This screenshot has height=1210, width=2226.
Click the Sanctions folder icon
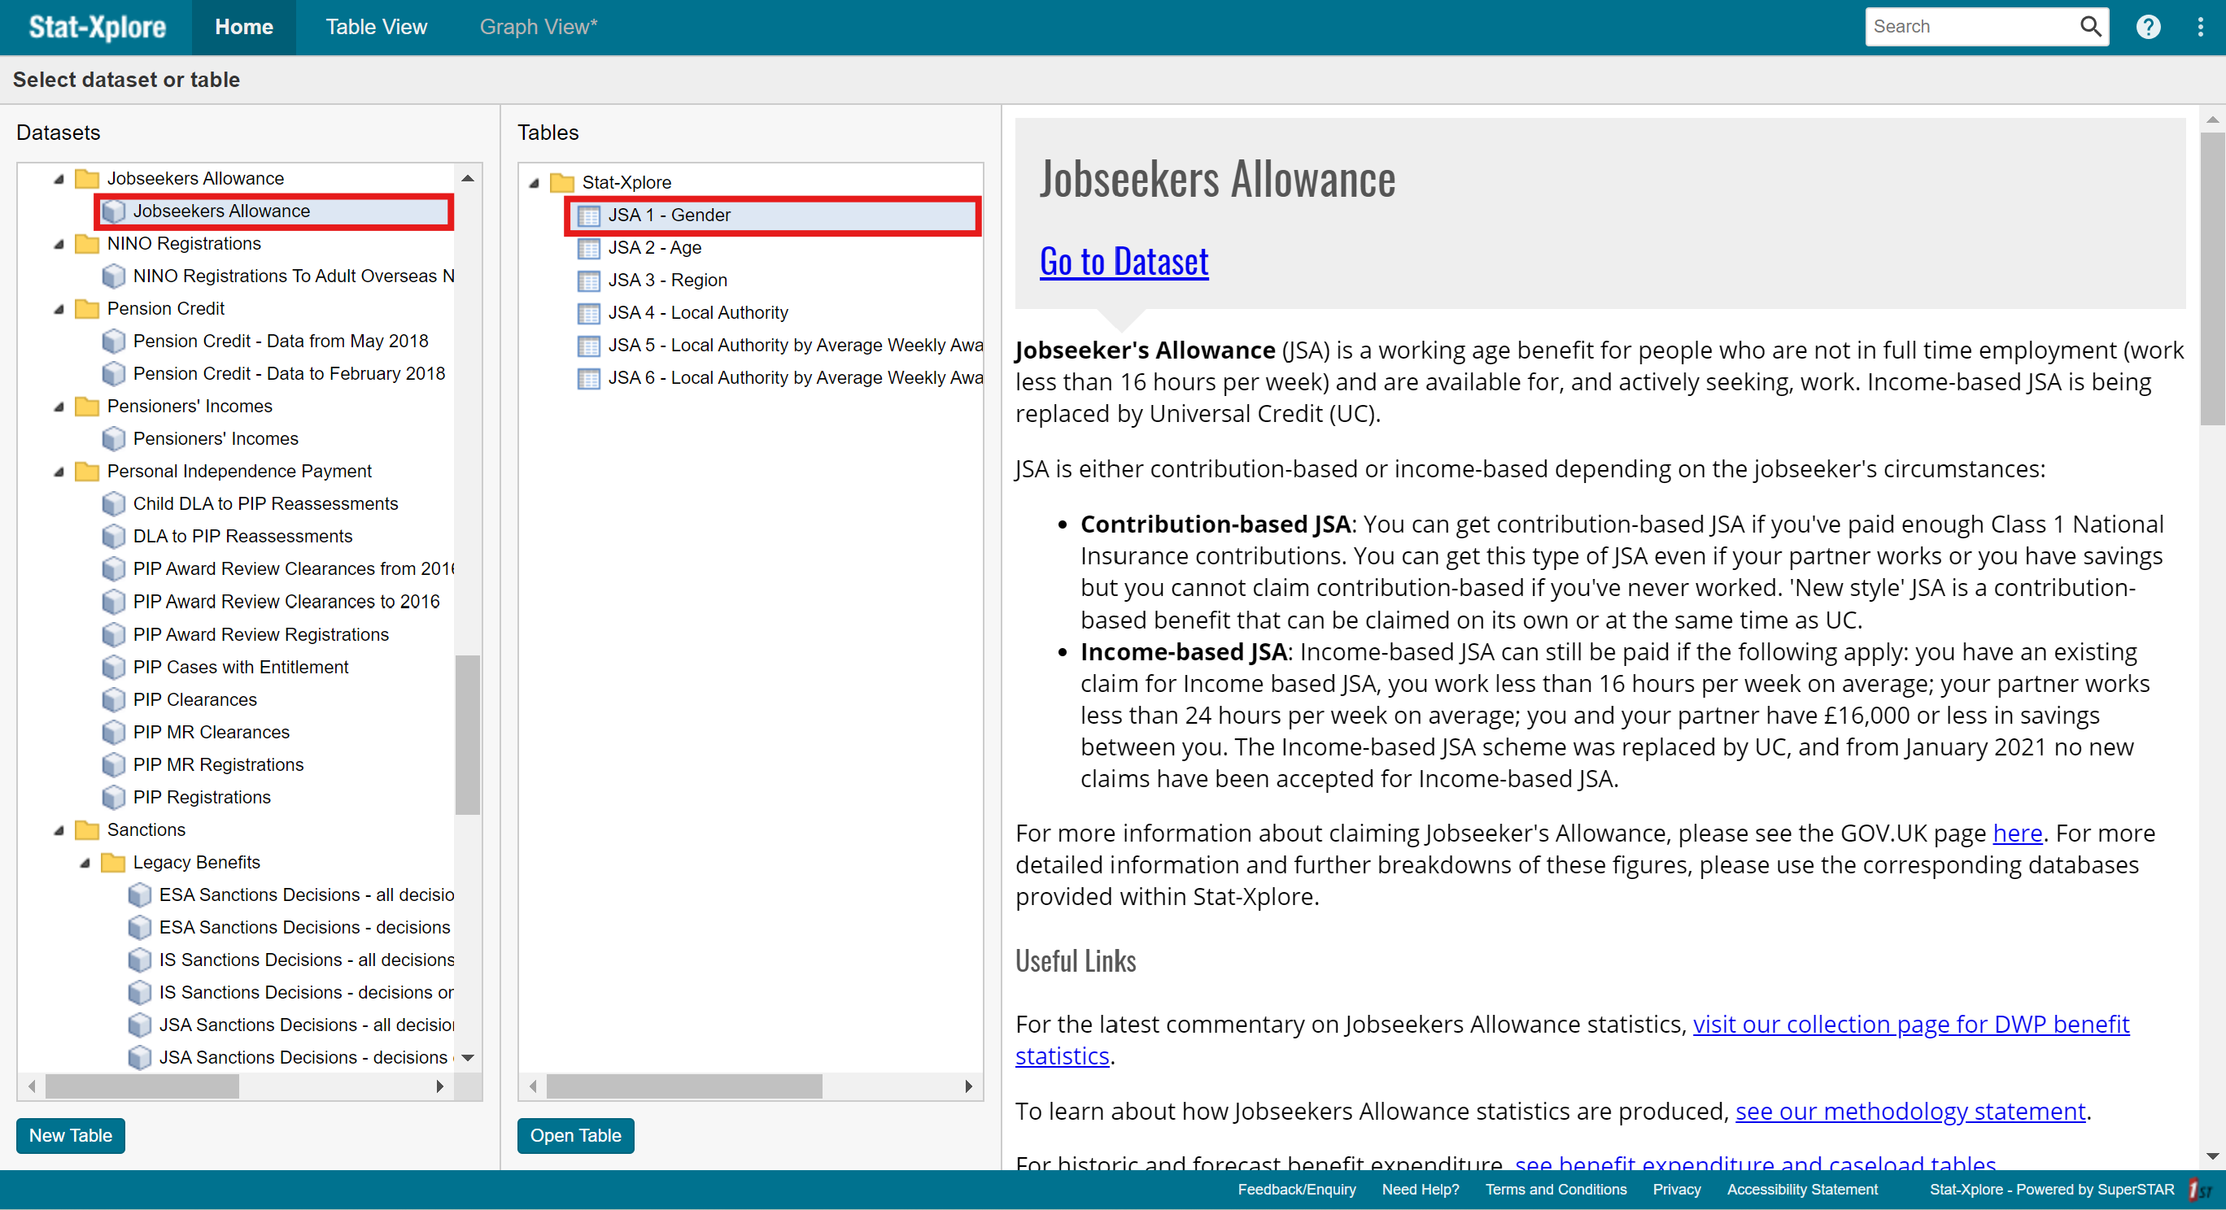pyautogui.click(x=87, y=831)
